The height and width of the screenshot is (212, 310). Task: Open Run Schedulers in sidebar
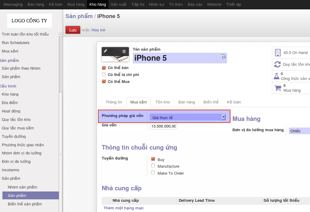pos(16,43)
